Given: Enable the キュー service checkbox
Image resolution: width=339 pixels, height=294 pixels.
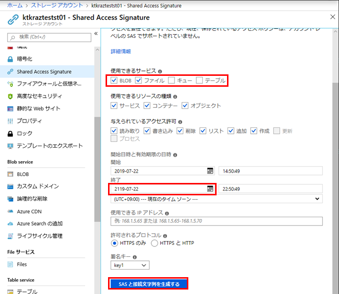Looking at the screenshot, I should [x=171, y=80].
